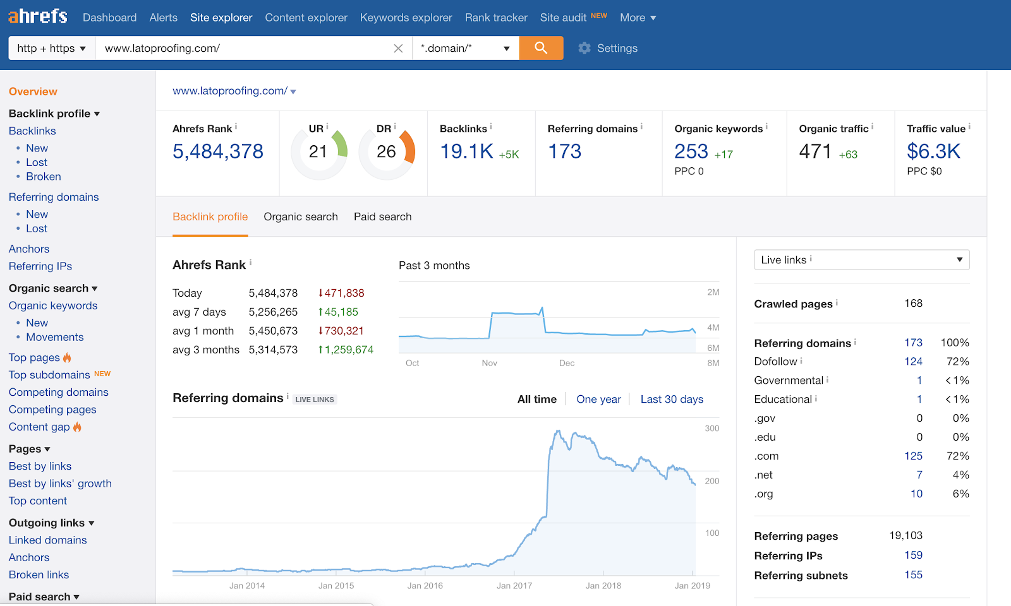The height and width of the screenshot is (606, 1011).
Task: Click the 253 organic keywords number
Action: click(691, 151)
